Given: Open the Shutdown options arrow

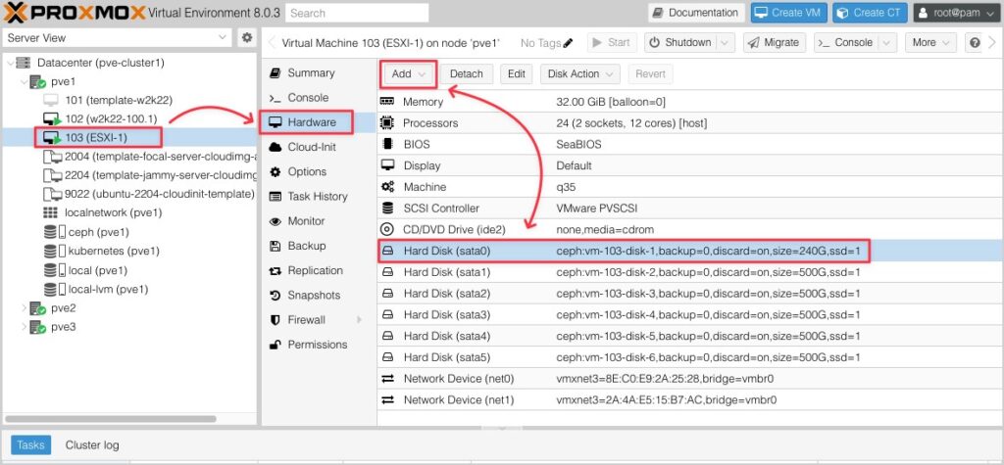Looking at the screenshot, I should (x=725, y=43).
